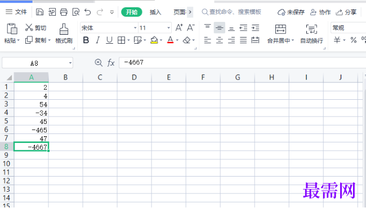Click the eraser clear icon
366x208 pixels.
point(187,40)
